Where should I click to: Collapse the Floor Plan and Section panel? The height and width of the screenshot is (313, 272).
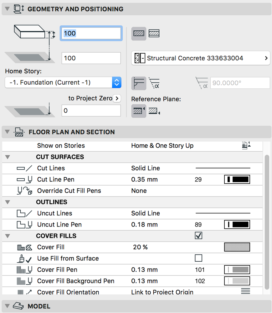(8, 132)
